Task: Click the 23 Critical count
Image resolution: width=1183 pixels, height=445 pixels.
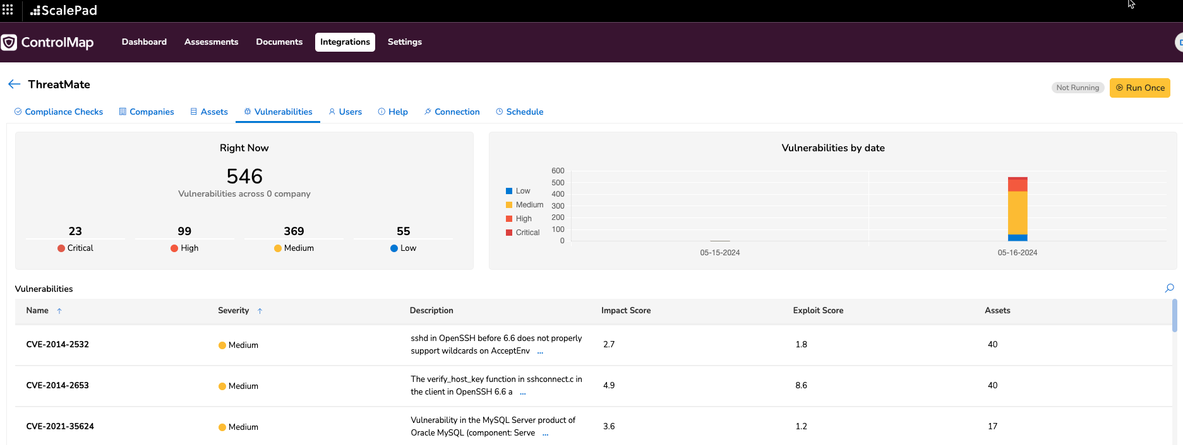Action: [75, 231]
